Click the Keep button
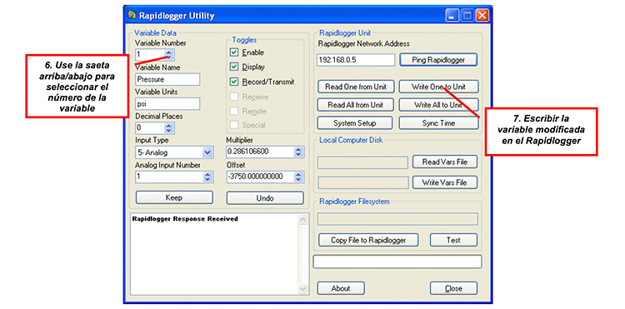The width and height of the screenshot is (625, 309). pos(174,197)
